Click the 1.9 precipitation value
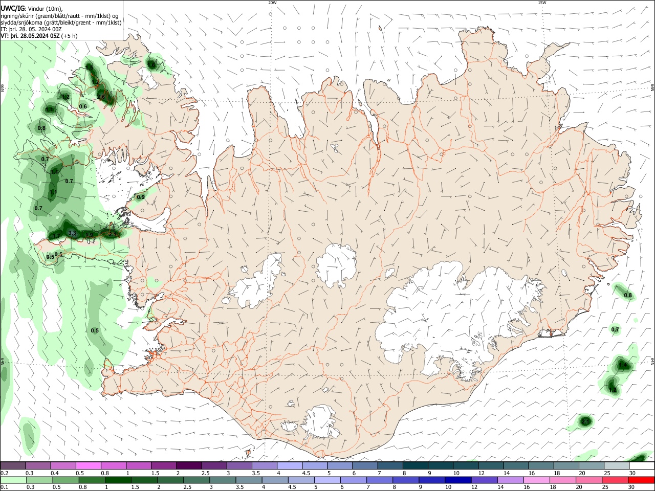The height and width of the screenshot is (491, 655). click(89, 235)
